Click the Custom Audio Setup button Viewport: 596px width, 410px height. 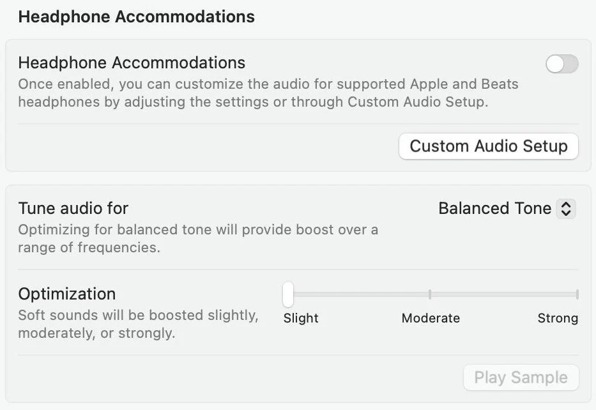pos(488,146)
